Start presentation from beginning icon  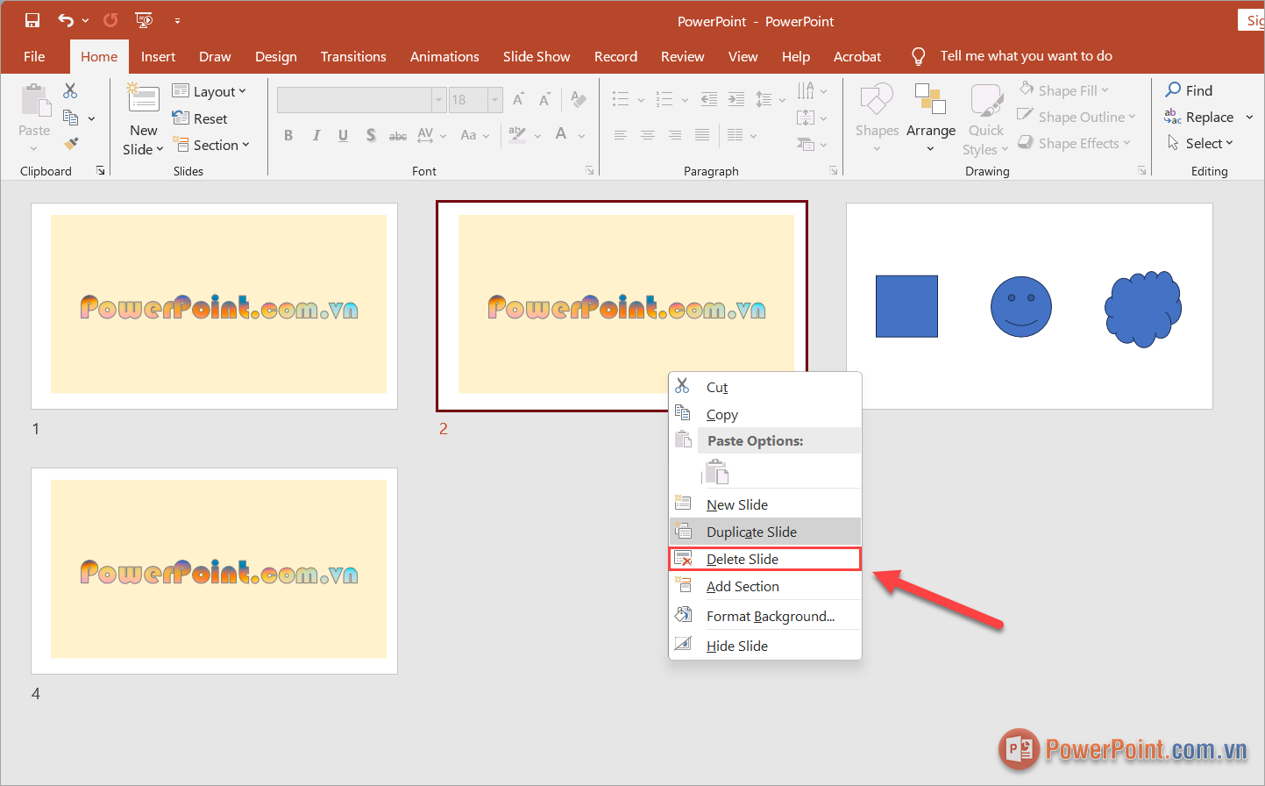(144, 20)
